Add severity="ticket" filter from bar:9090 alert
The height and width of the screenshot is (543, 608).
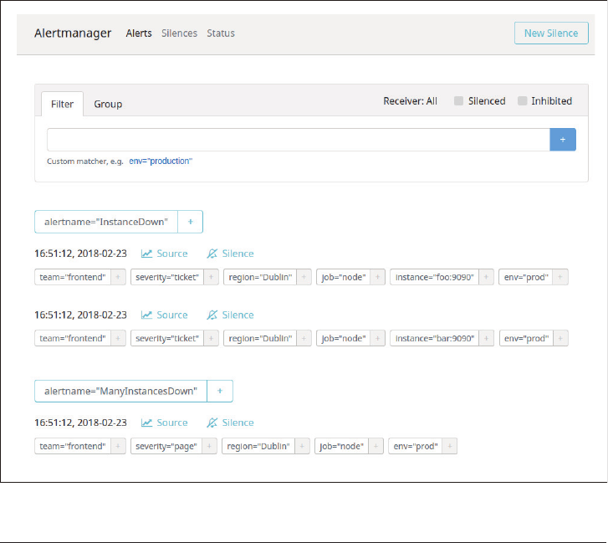tap(211, 338)
